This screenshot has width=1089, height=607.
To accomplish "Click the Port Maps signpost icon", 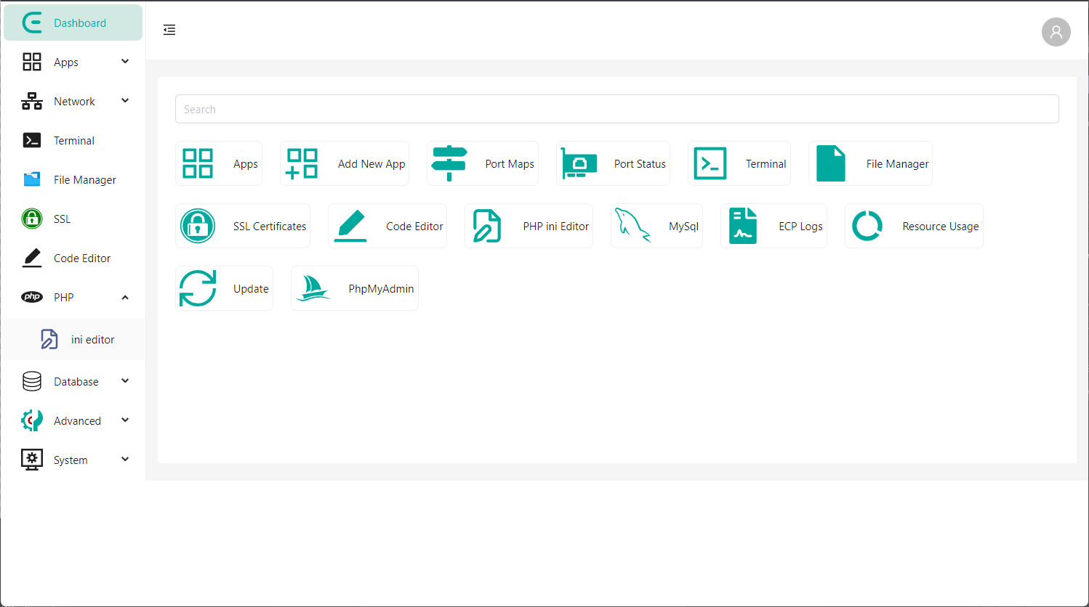I will tap(449, 163).
